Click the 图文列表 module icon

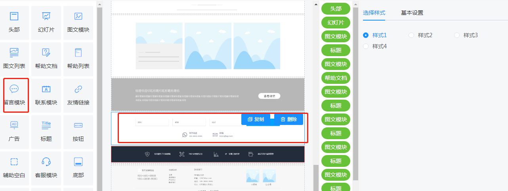pyautogui.click(x=14, y=53)
